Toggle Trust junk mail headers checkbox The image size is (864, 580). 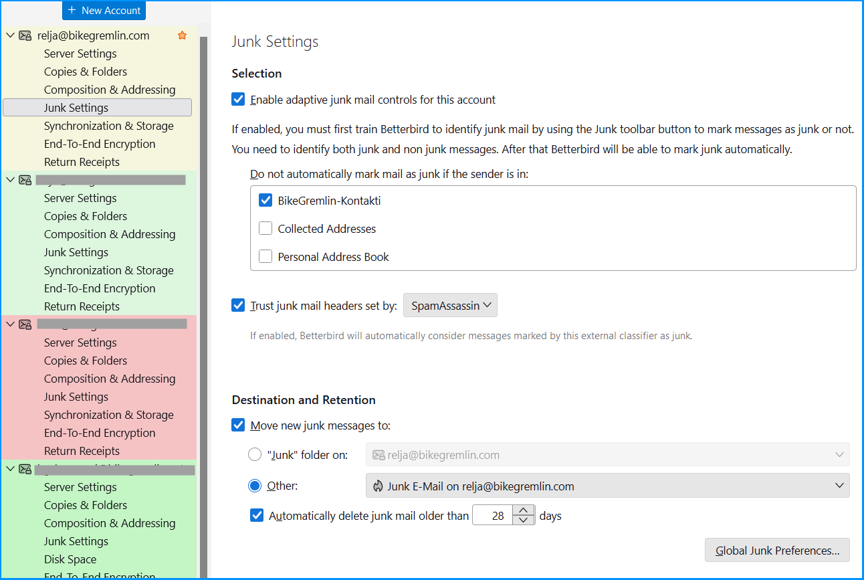[x=238, y=305]
